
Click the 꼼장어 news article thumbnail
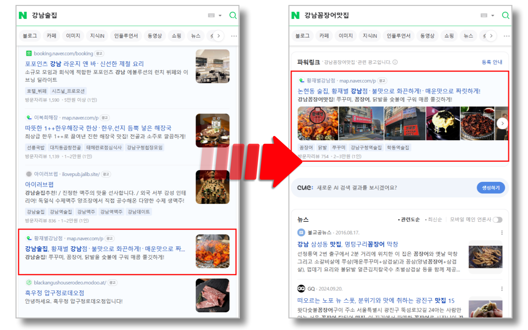click(485, 257)
